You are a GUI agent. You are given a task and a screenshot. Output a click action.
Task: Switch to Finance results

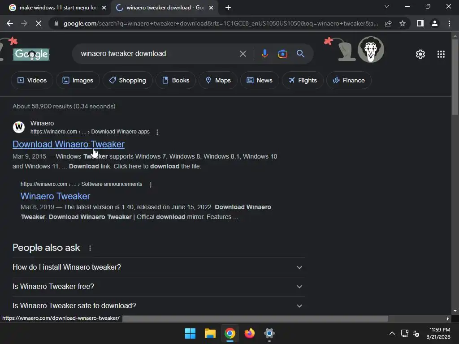[349, 80]
